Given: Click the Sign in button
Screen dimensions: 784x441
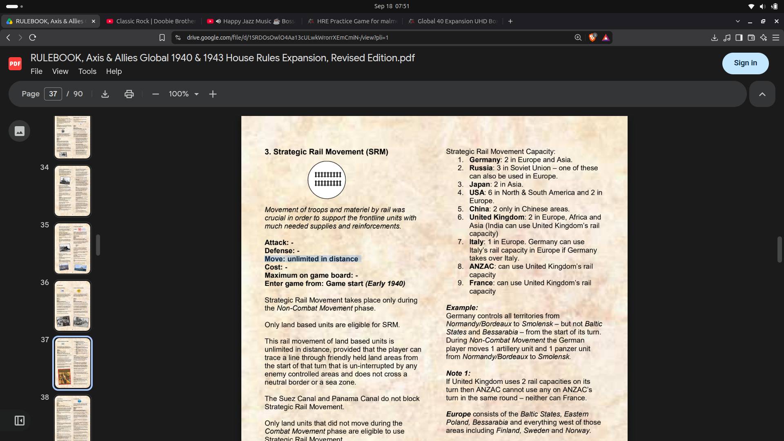Looking at the screenshot, I should coord(745,63).
